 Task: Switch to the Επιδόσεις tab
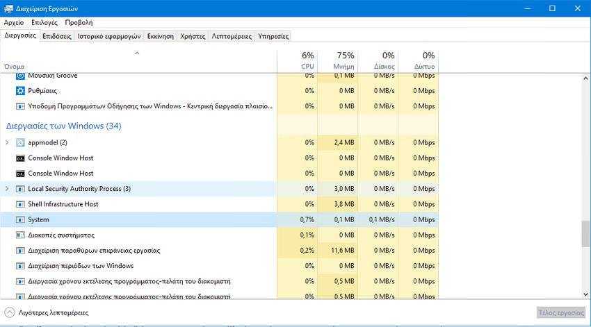click(x=56, y=36)
